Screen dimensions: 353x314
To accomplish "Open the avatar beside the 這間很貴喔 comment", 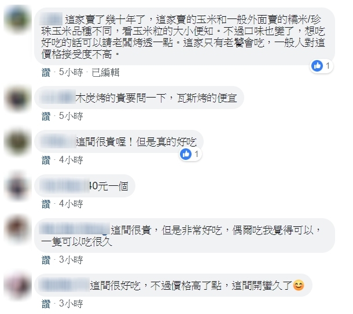I will [17, 142].
